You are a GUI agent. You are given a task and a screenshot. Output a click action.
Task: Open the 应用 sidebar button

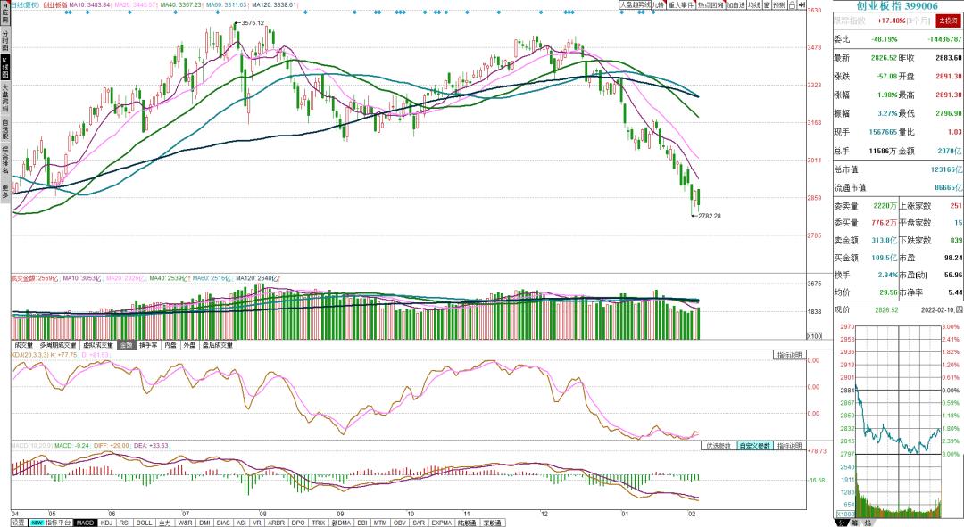pos(5,13)
